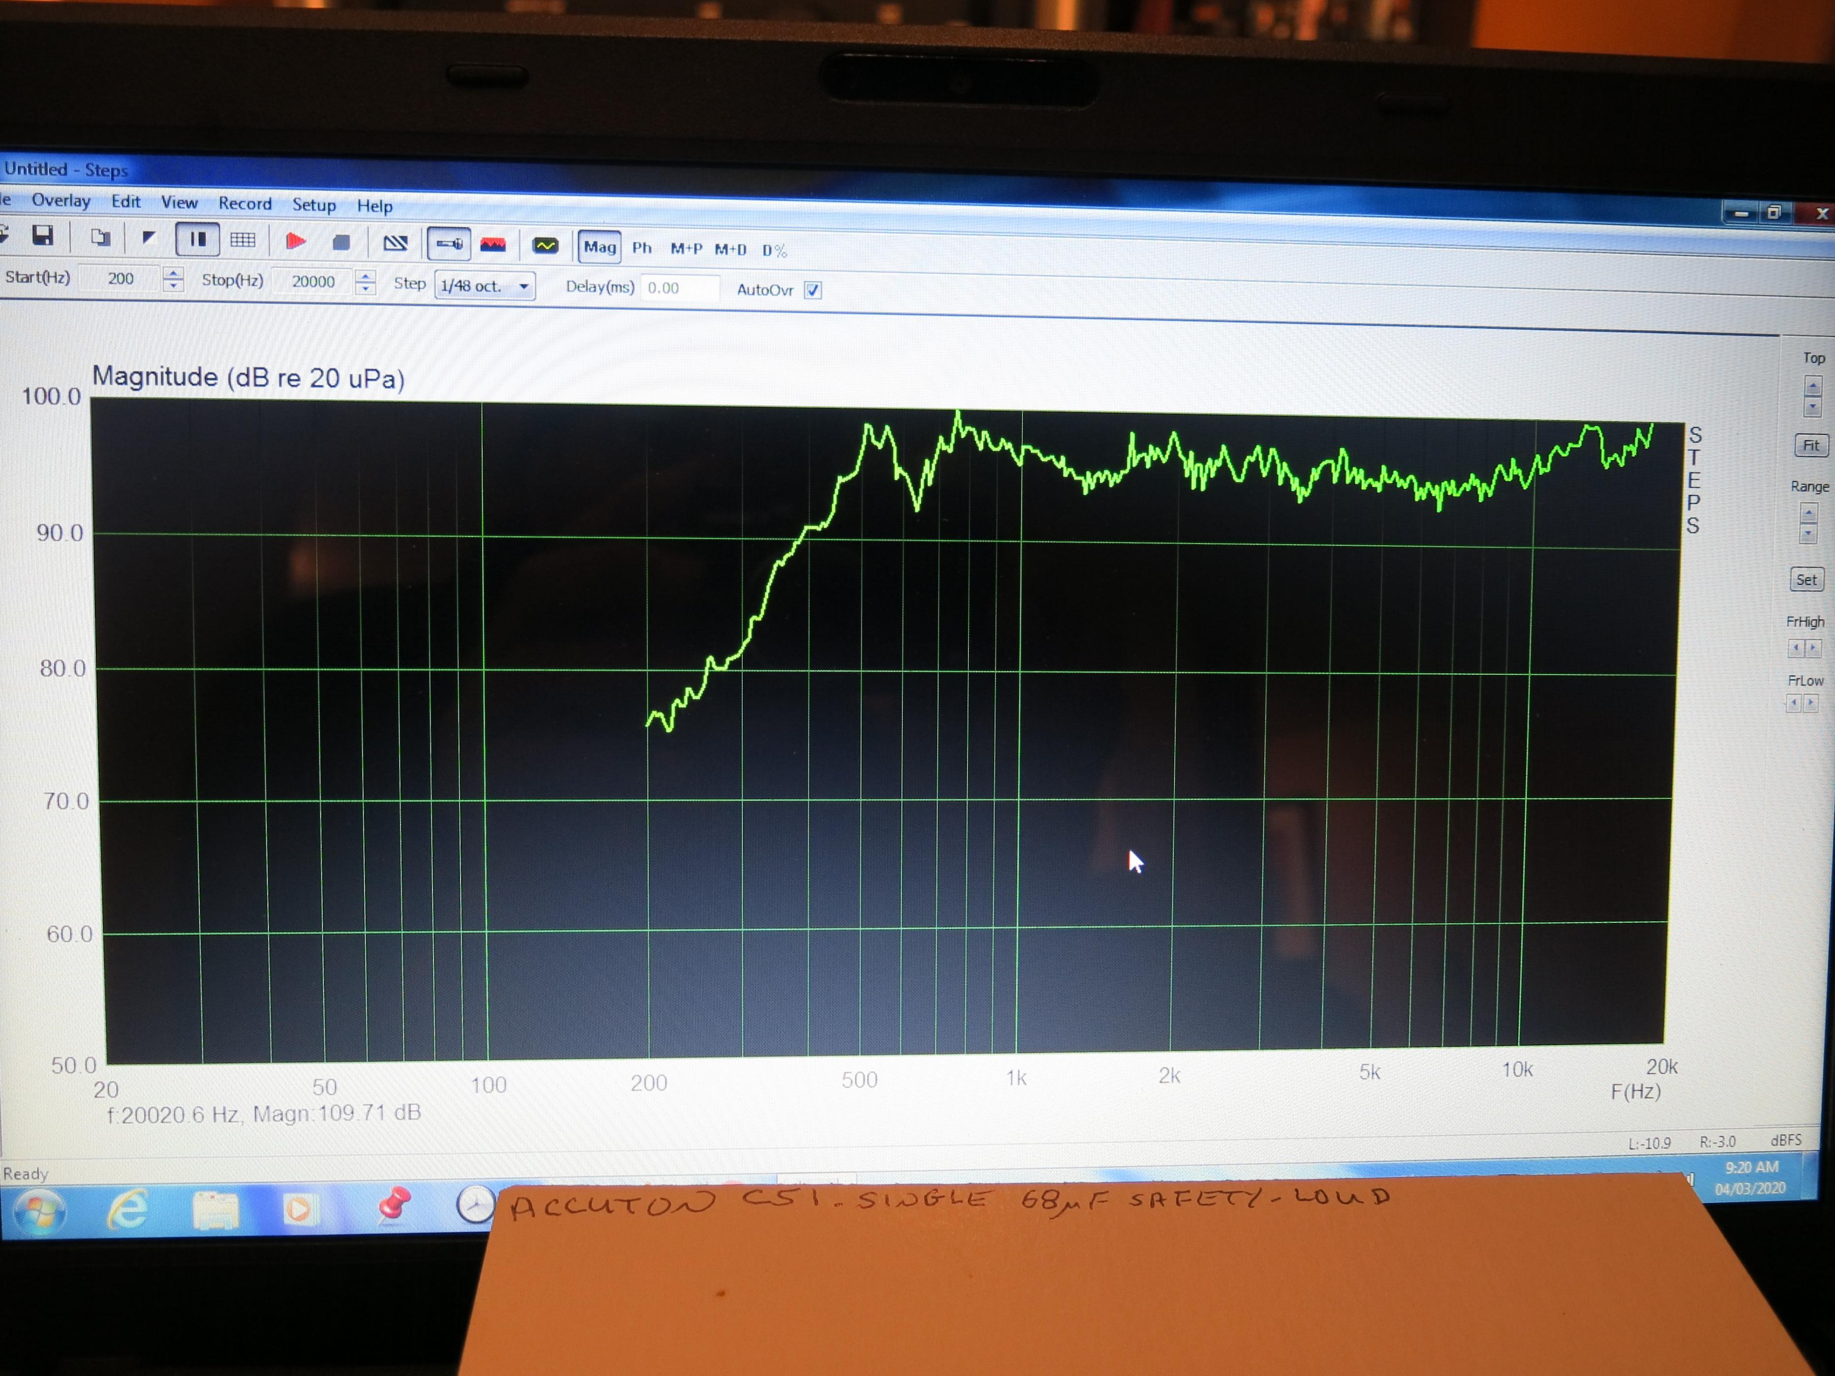Click the cursor readout 'f:20020.6 Hz, Magn:109.71 dB'

coord(264,1114)
